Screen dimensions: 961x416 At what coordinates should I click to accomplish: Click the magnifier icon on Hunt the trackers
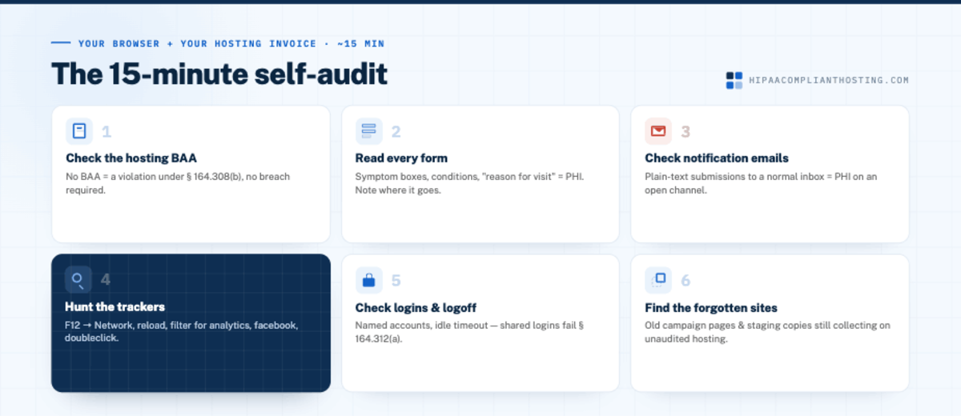click(x=78, y=280)
